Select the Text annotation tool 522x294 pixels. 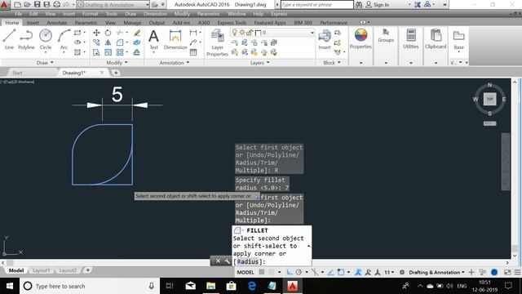point(153,39)
